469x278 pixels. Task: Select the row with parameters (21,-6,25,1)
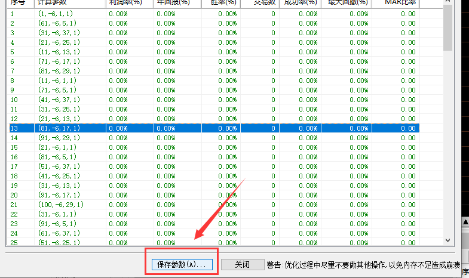click(x=214, y=42)
